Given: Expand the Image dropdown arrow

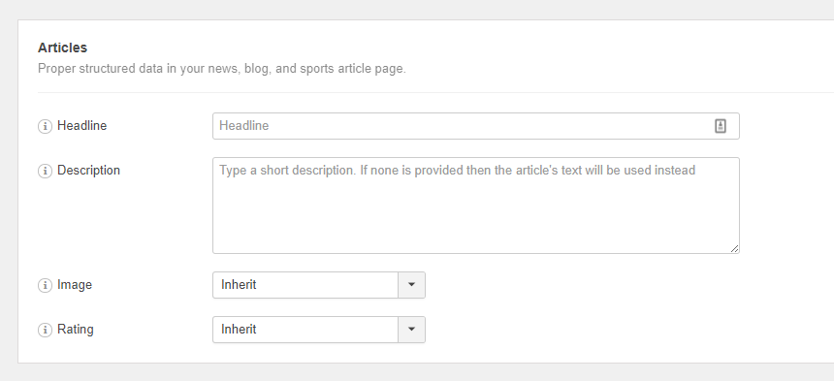Looking at the screenshot, I should pos(411,285).
